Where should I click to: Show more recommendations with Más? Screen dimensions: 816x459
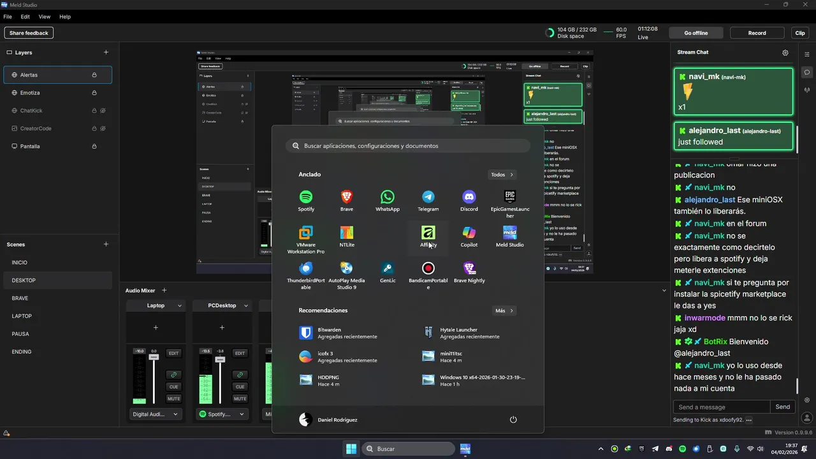[x=504, y=310]
